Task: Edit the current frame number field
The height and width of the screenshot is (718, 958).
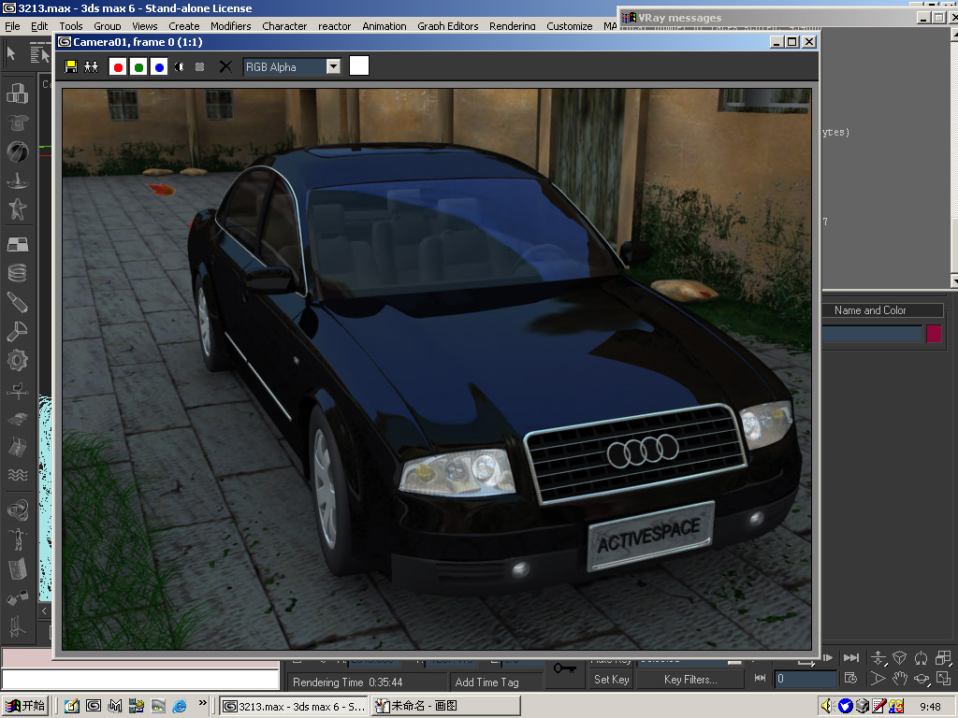Action: point(806,679)
